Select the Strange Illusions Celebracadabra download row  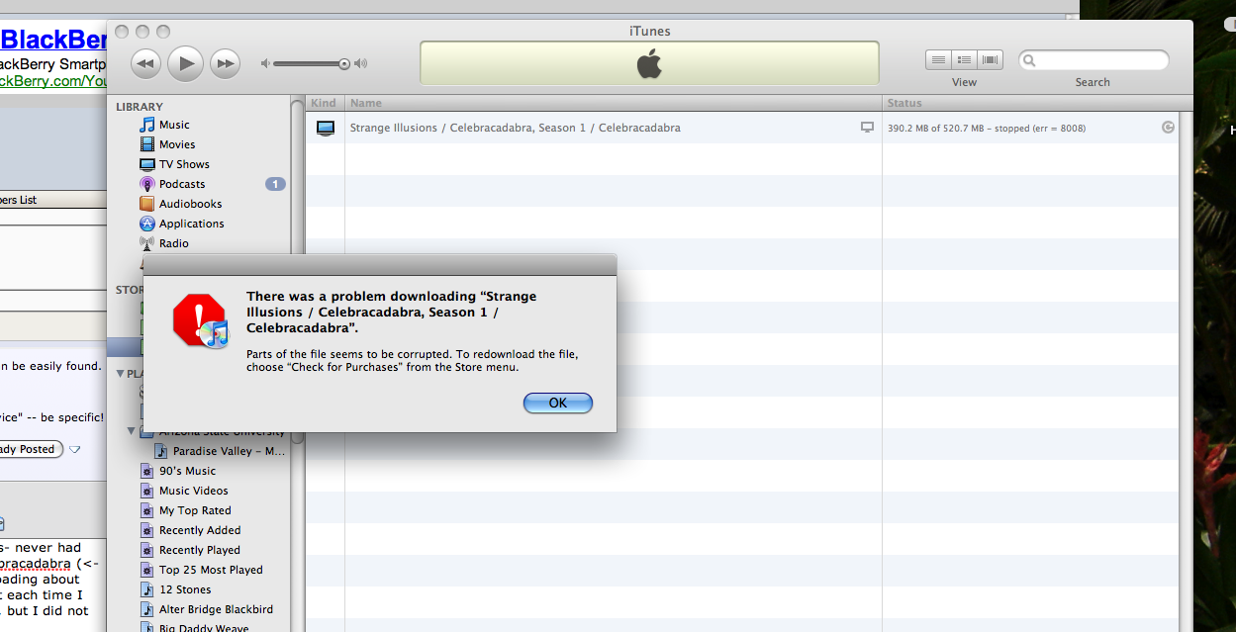coord(744,128)
